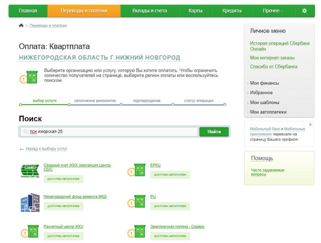Go to the Карты tab
The image size is (321, 243).
point(196,11)
